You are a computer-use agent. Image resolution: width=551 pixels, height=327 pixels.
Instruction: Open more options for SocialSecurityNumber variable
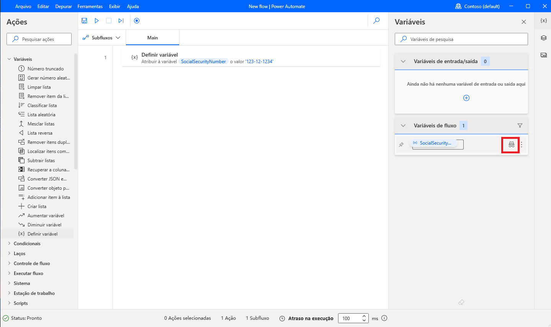(522, 145)
